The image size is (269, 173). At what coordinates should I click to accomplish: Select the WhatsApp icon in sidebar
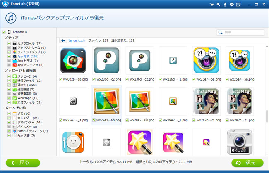click(14, 98)
